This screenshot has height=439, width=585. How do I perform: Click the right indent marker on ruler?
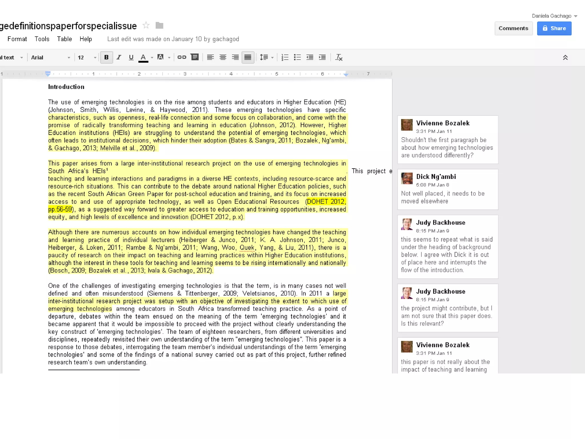click(x=346, y=75)
